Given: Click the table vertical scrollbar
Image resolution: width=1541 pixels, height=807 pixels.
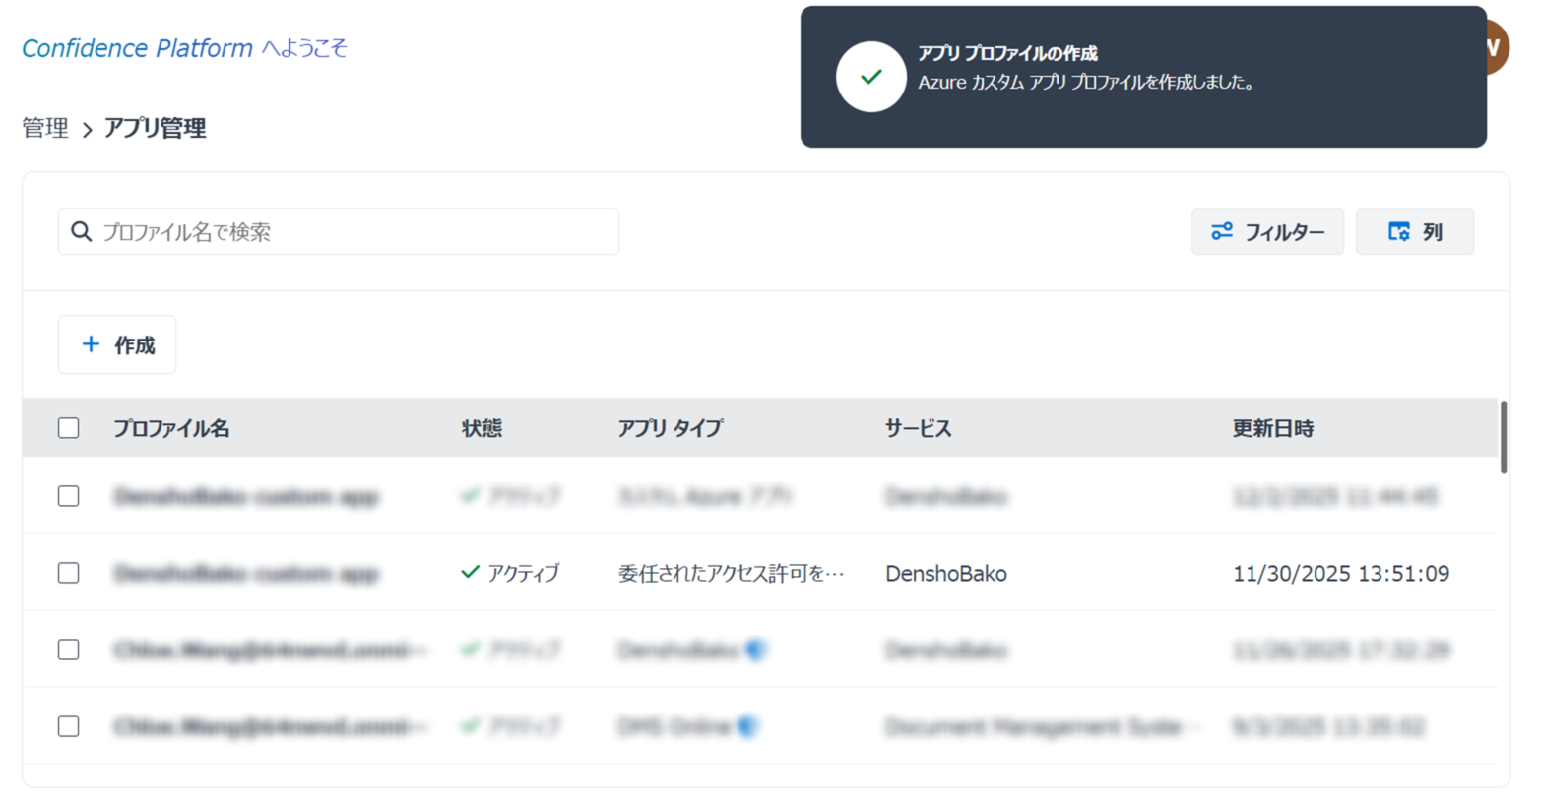Looking at the screenshot, I should (1504, 437).
